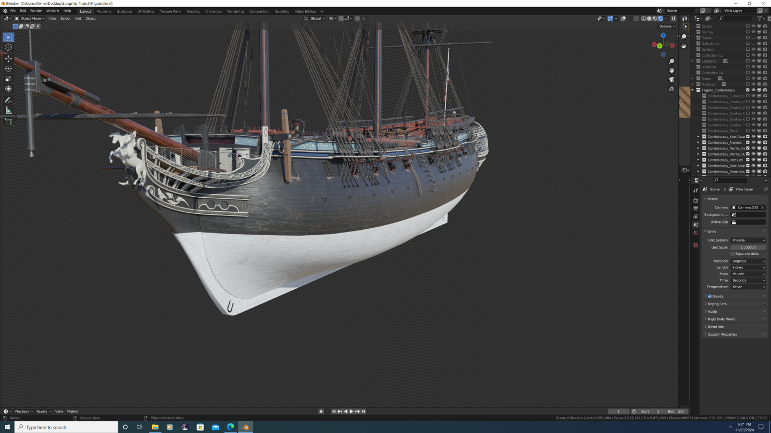Hide Confederacy_Frames in viewport with eye icon
The width and height of the screenshot is (771, 433).
click(x=753, y=142)
